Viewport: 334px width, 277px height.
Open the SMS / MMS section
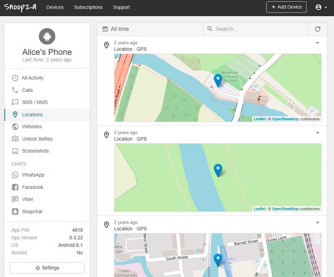[47, 102]
